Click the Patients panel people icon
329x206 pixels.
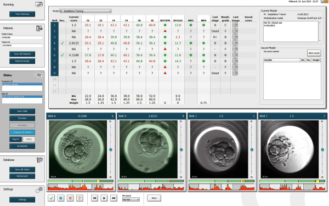(x=39, y=28)
